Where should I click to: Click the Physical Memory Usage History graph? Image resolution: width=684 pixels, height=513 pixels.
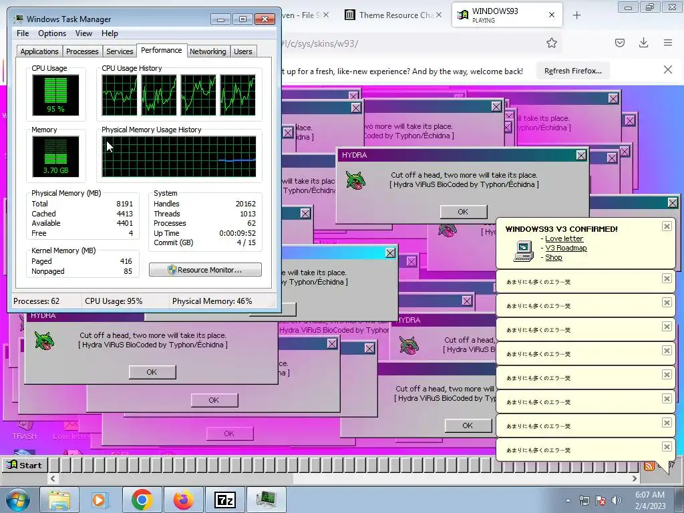[x=179, y=156]
